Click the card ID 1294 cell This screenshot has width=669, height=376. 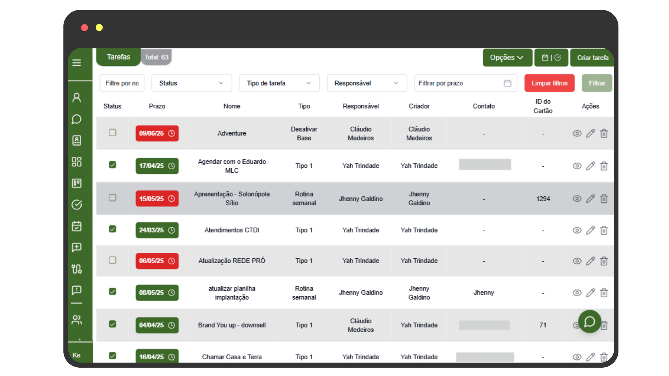tap(543, 199)
